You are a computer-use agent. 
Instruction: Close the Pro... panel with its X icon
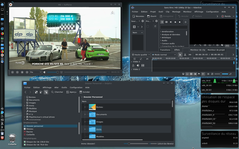[157, 21]
